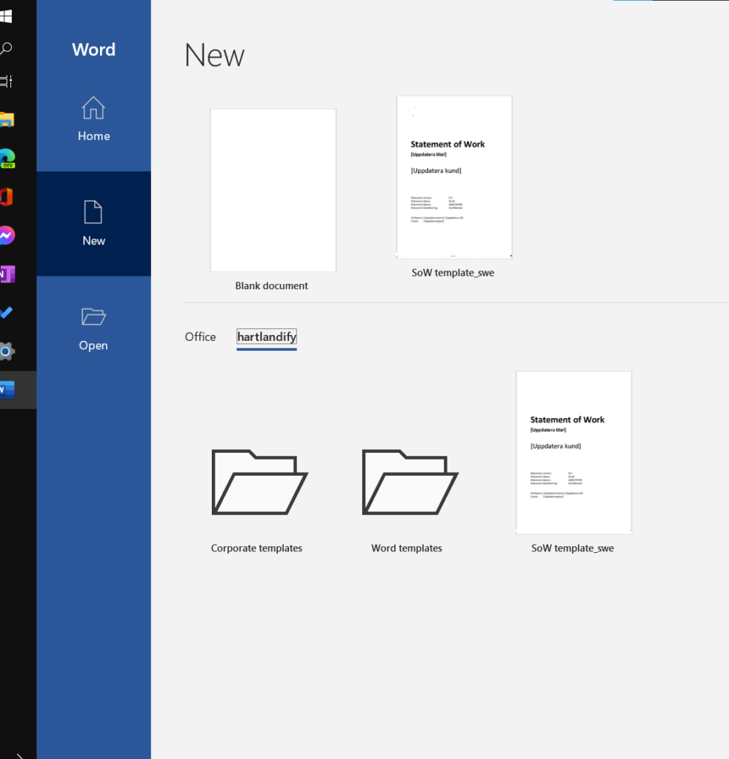Click the Word templates label text
Screen dimensions: 729x759
pos(407,548)
